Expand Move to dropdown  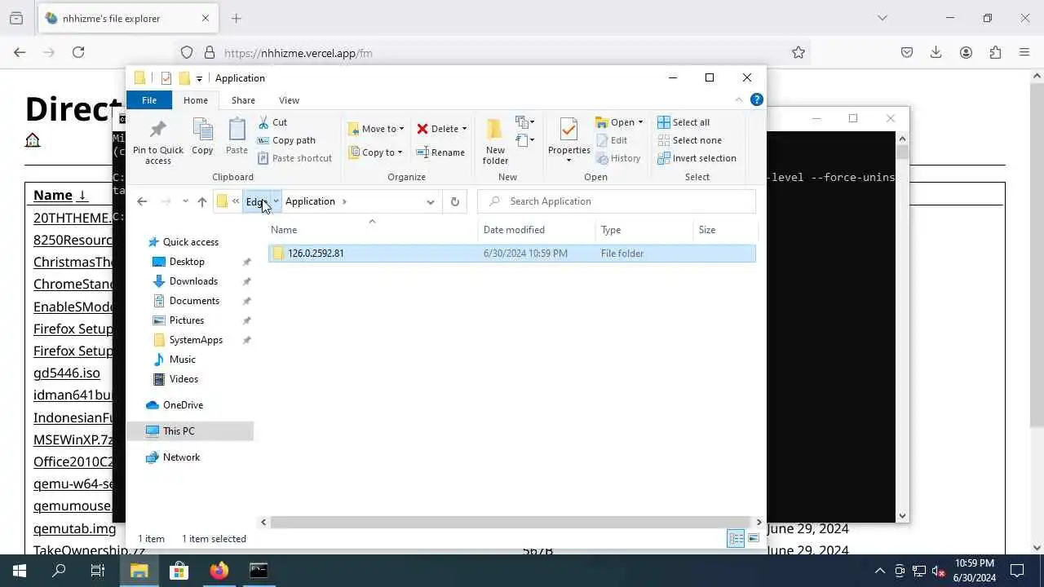pyautogui.click(x=401, y=129)
